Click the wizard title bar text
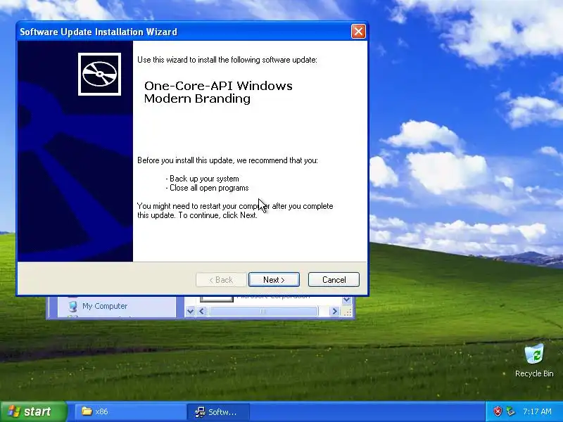Viewport: 563px width, 422px height. (x=99, y=32)
